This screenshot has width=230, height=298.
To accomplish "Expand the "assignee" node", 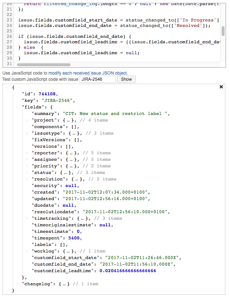I will pyautogui.click(x=28, y=159).
